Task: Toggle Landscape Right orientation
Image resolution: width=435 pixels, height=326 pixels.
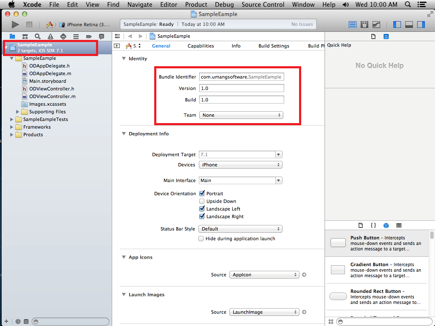Action: [202, 216]
